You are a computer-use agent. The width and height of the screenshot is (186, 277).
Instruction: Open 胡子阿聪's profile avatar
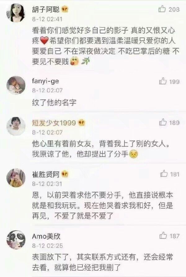coord(16,13)
